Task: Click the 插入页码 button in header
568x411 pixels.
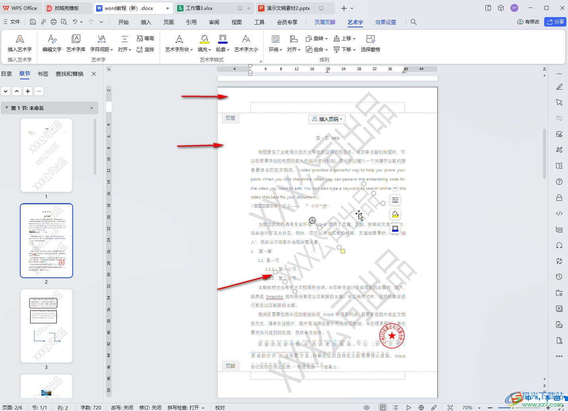Action: [327, 119]
